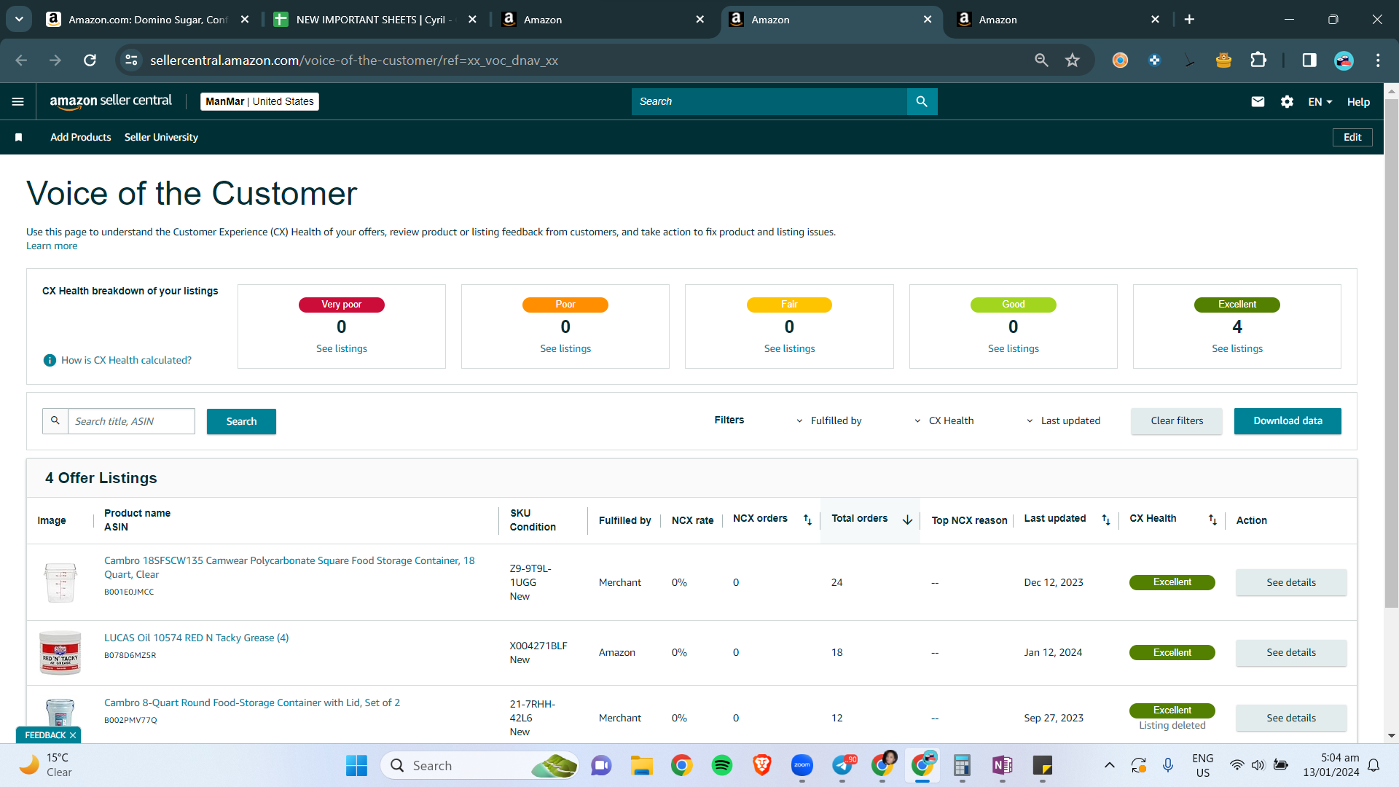Open the How is CX Health calculated link
The height and width of the screenshot is (787, 1399).
[126, 361]
